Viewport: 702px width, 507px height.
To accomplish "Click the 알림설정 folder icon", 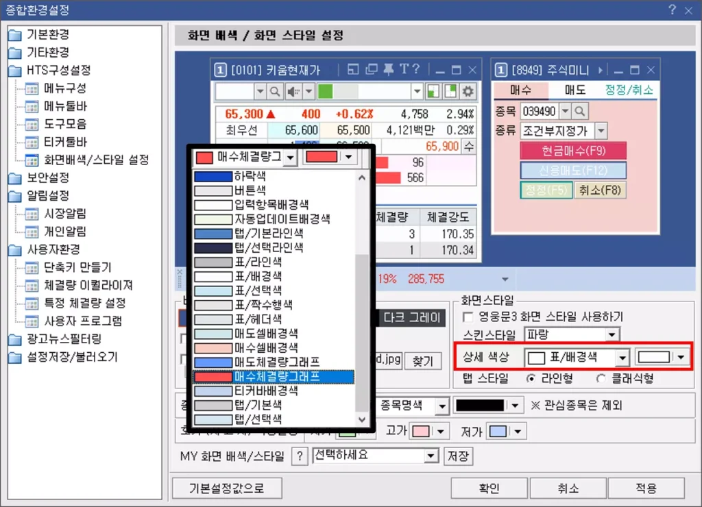I will pyautogui.click(x=15, y=196).
